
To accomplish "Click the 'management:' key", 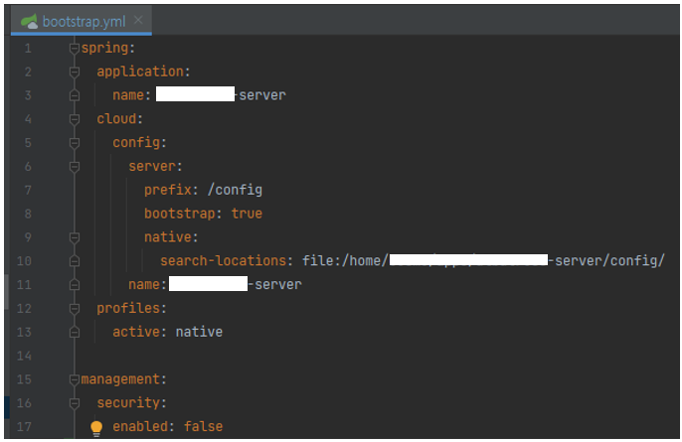I will [124, 379].
